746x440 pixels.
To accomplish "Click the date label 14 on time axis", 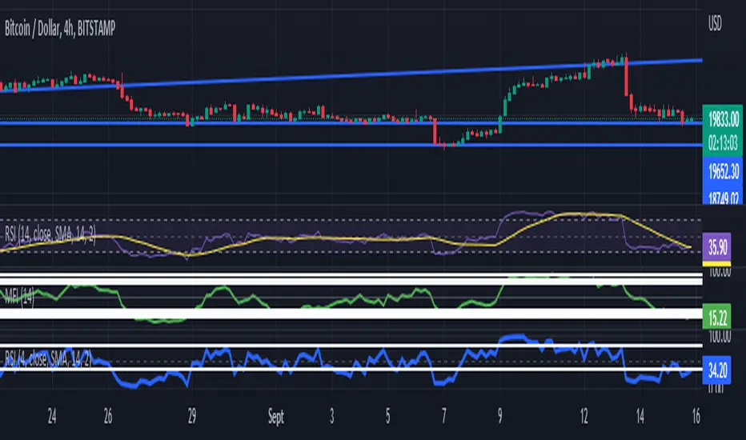I will [640, 417].
